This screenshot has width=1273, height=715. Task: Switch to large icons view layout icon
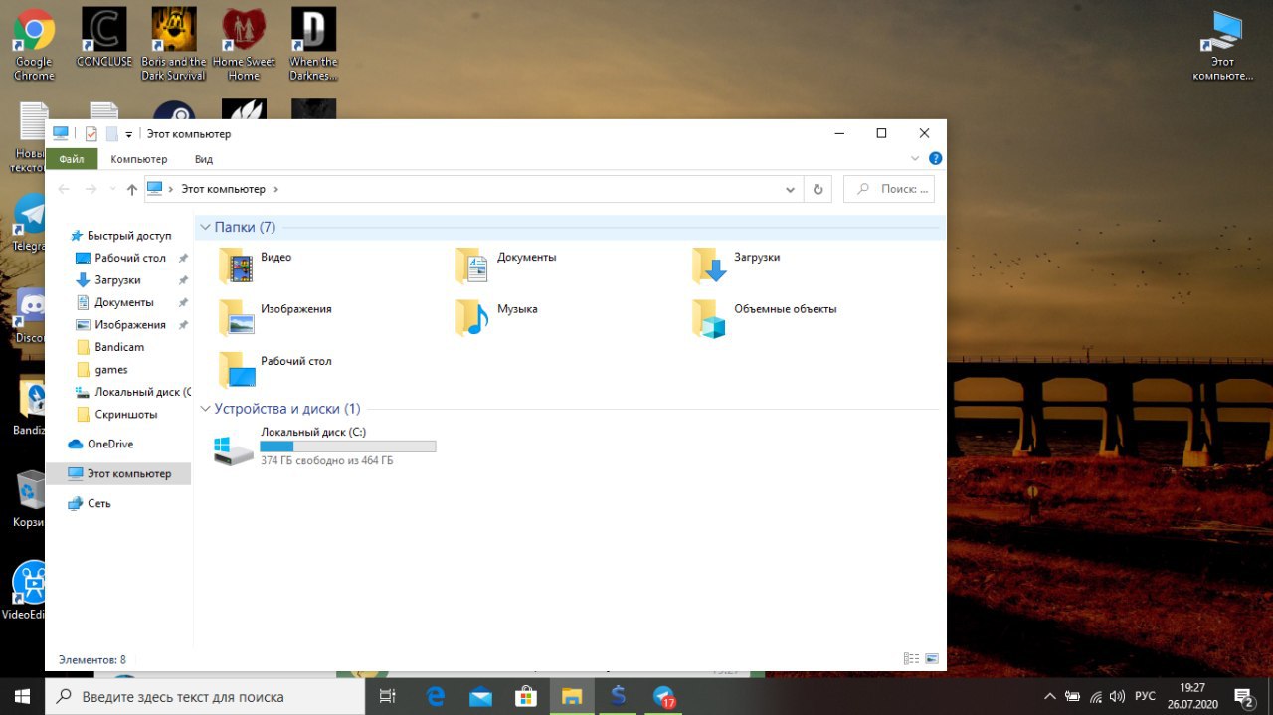932,658
